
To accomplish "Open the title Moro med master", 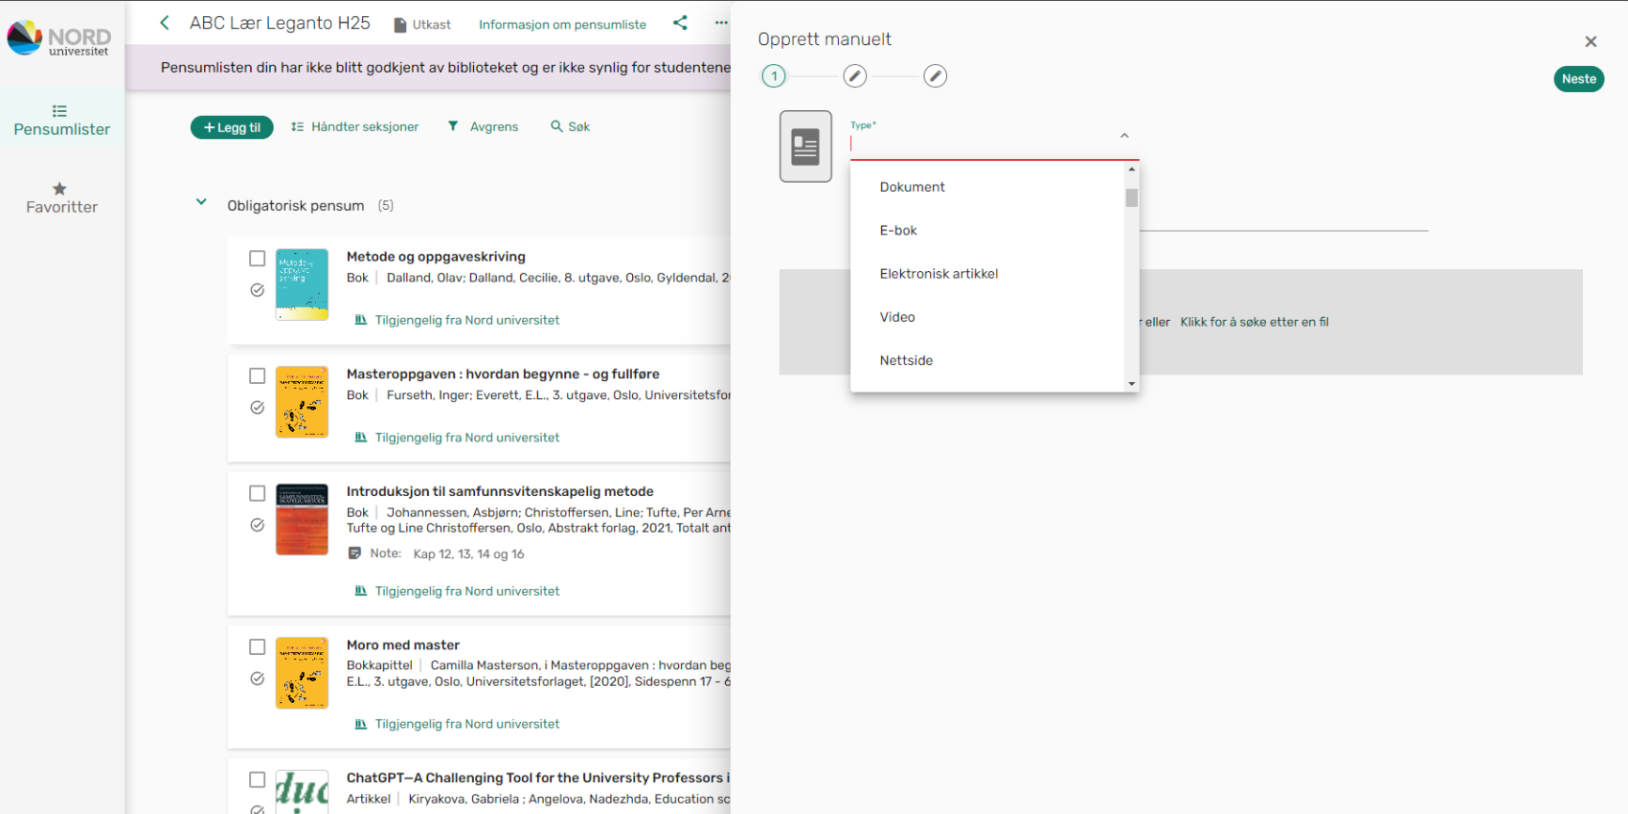I will tap(403, 645).
